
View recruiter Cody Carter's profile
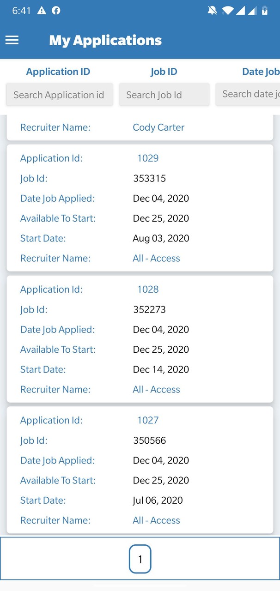click(x=158, y=127)
